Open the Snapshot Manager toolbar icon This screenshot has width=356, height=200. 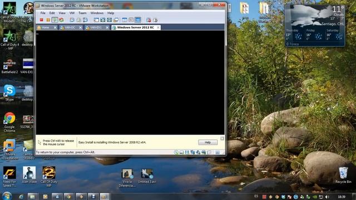tap(85, 20)
